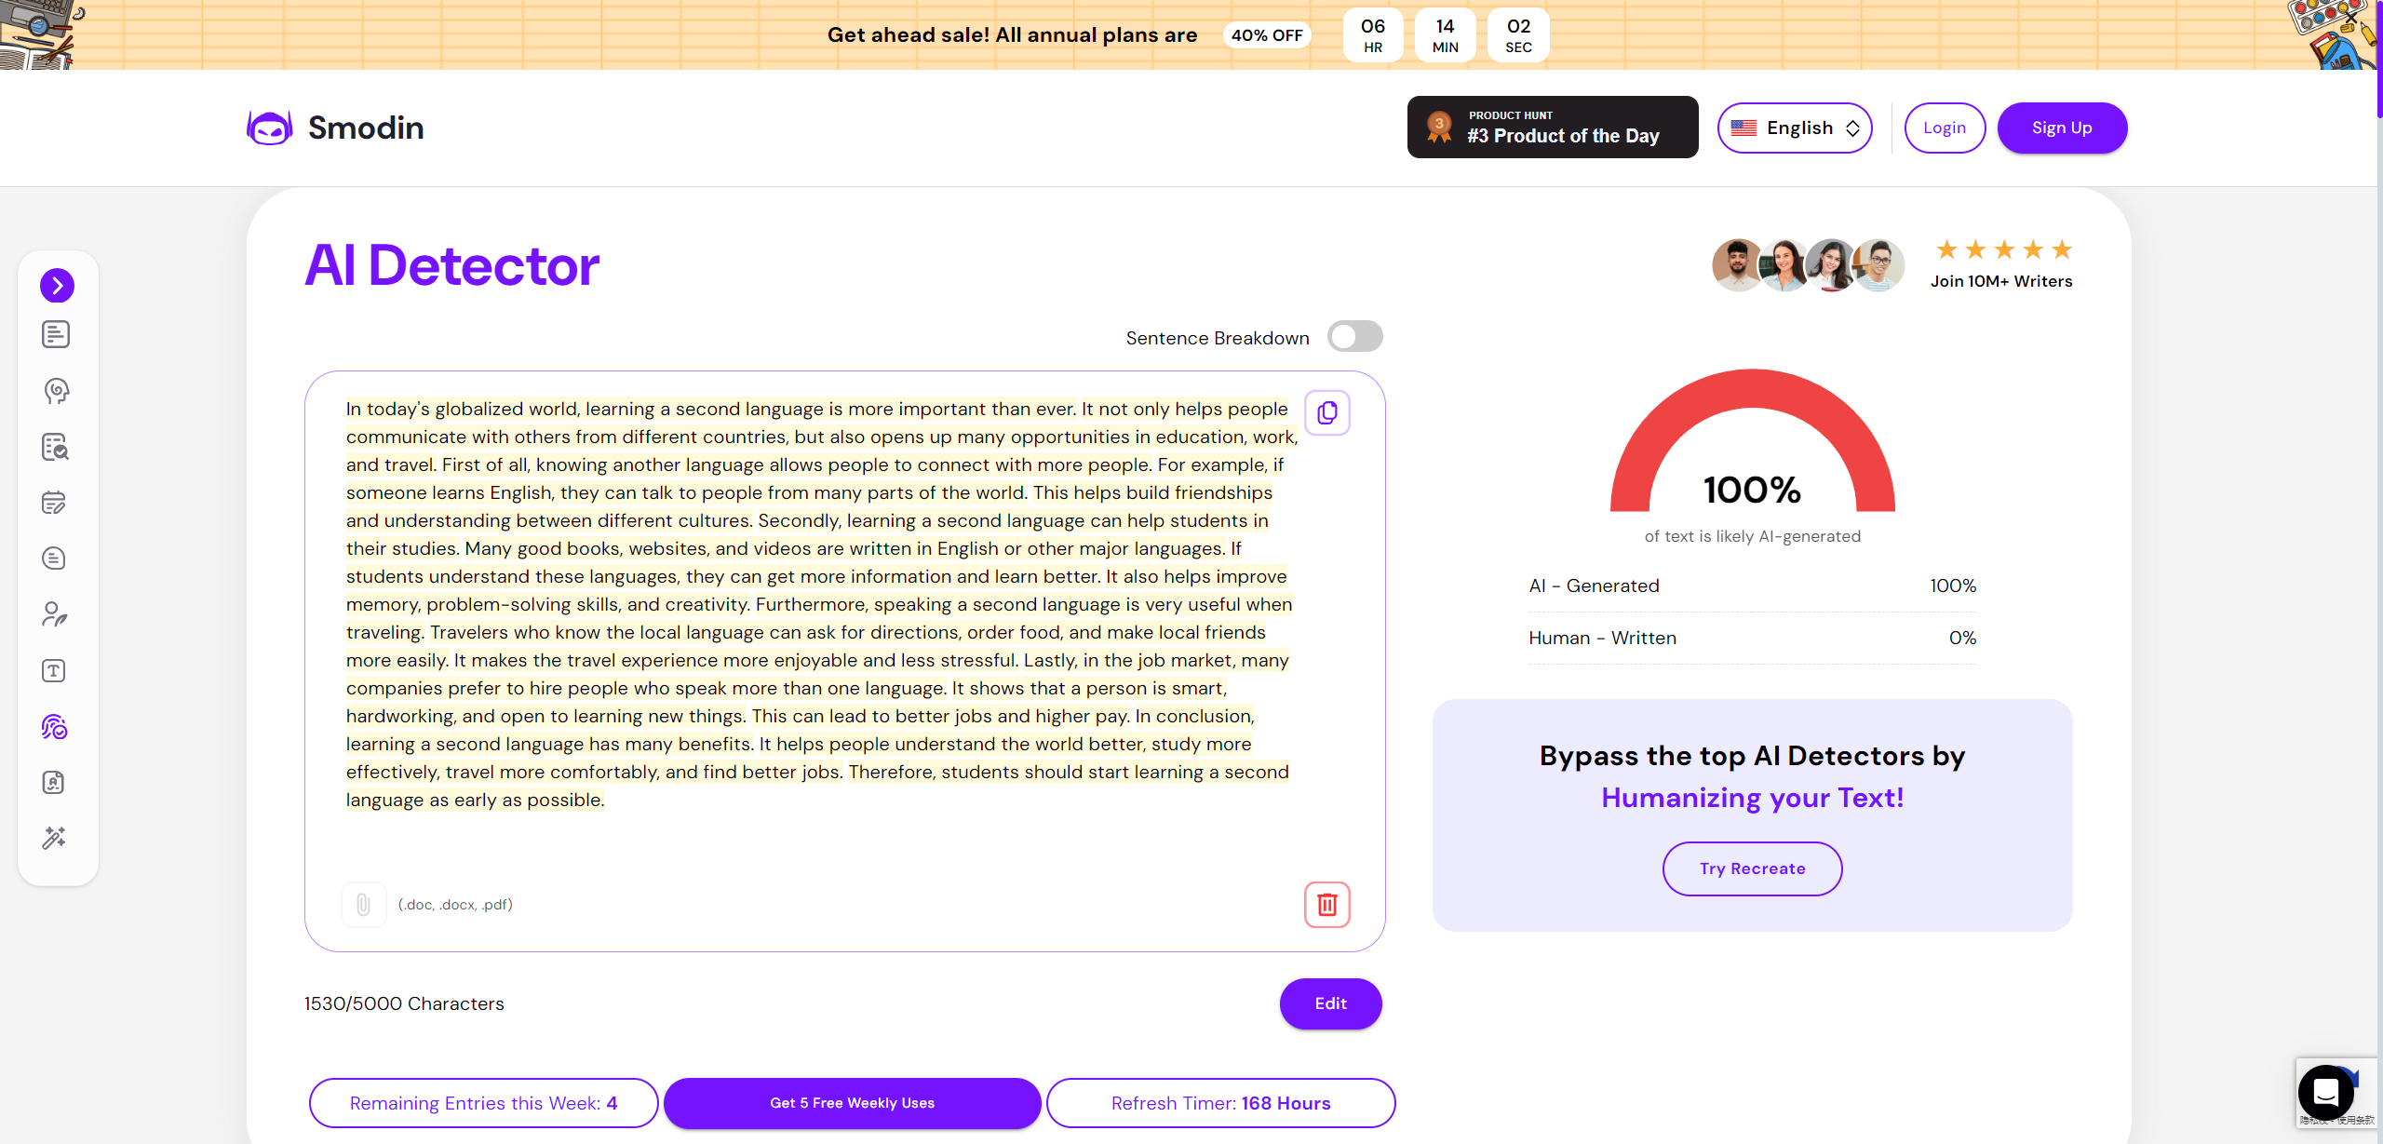Screen dimensions: 2383x1144
Task: Click Try Recreate button
Action: pos(1752,868)
